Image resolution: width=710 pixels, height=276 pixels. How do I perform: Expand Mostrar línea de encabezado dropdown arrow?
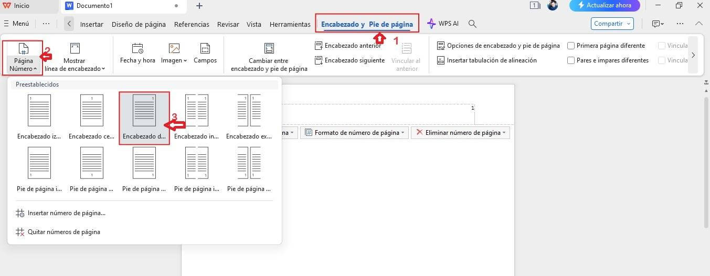click(x=103, y=69)
